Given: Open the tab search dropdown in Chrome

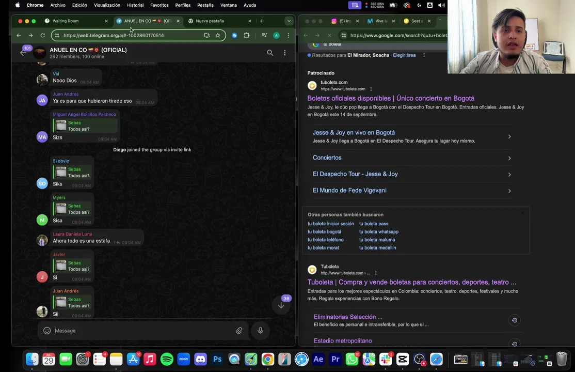Looking at the screenshot, I should 289,21.
